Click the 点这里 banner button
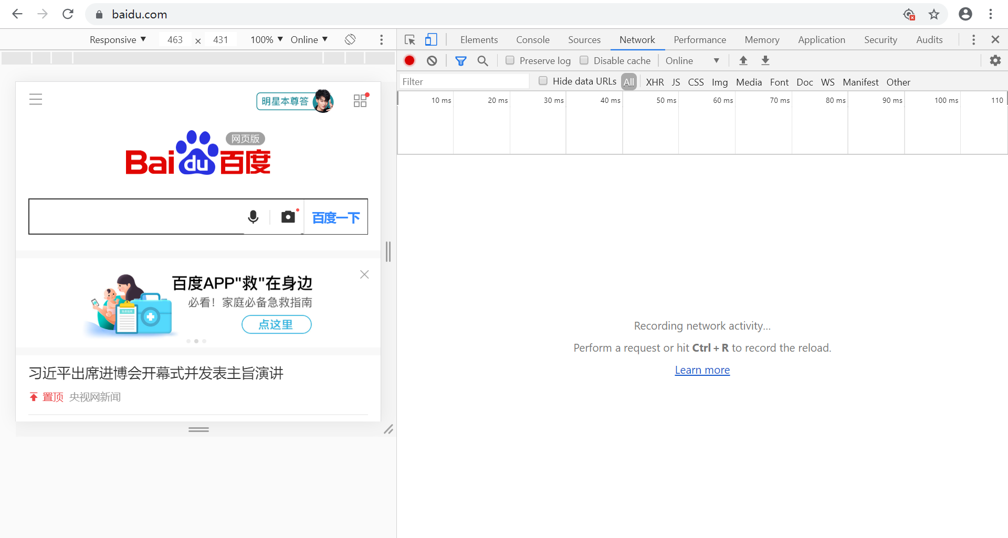 [x=276, y=324]
